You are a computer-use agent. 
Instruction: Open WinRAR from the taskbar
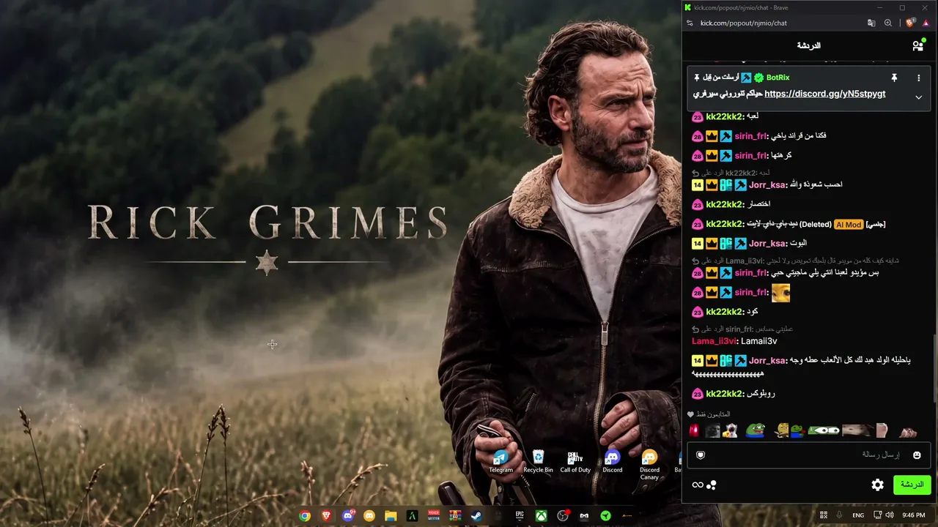tap(455, 516)
